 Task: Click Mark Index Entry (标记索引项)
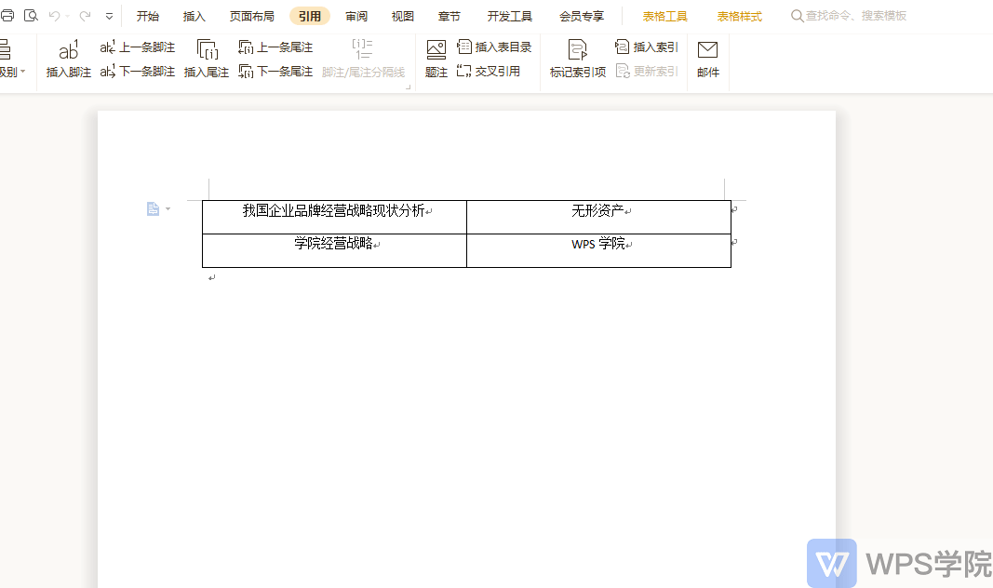click(578, 60)
